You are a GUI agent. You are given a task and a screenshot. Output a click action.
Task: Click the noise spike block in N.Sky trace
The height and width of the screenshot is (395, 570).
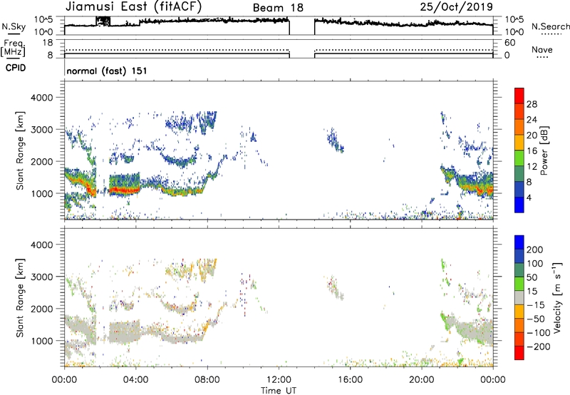(x=103, y=21)
